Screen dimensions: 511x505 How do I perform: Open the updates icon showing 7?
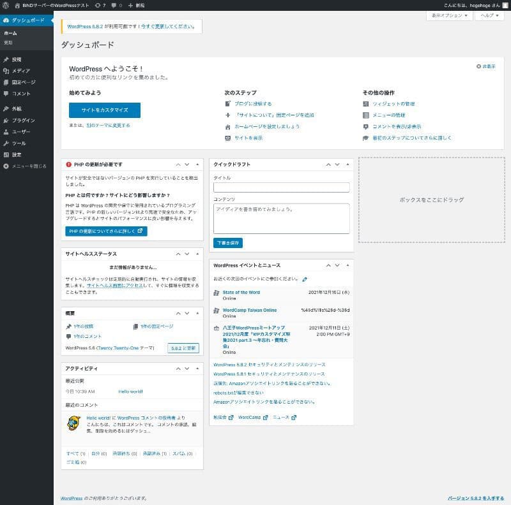99,4
